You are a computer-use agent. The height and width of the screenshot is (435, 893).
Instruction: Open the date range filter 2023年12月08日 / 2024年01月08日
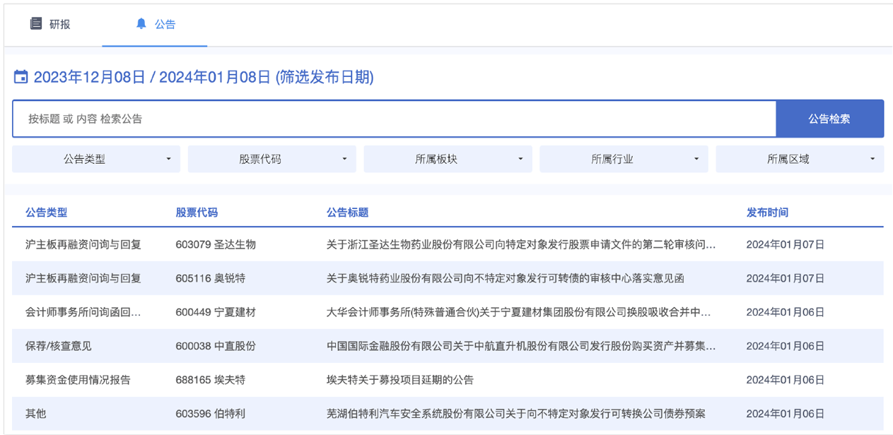click(x=194, y=77)
